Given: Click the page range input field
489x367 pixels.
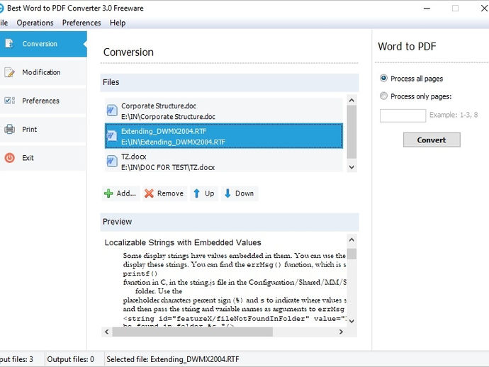Looking at the screenshot, I should click(403, 115).
